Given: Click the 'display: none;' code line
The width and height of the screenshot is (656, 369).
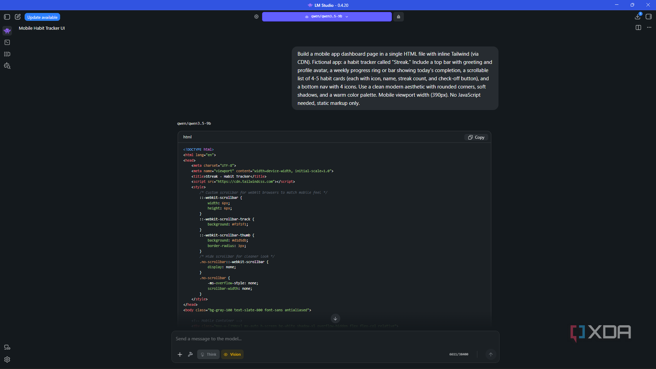Looking at the screenshot, I should pos(222,267).
